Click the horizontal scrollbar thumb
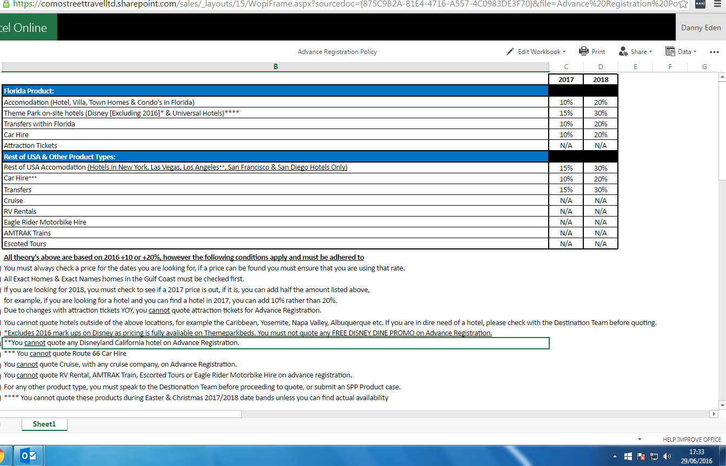 pos(120,414)
